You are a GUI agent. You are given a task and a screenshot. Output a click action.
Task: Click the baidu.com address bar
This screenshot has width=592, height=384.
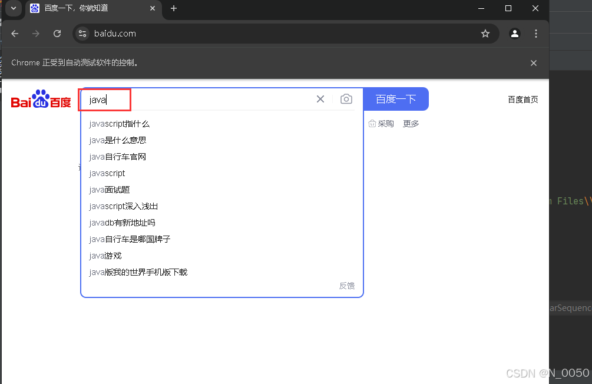coord(285,34)
